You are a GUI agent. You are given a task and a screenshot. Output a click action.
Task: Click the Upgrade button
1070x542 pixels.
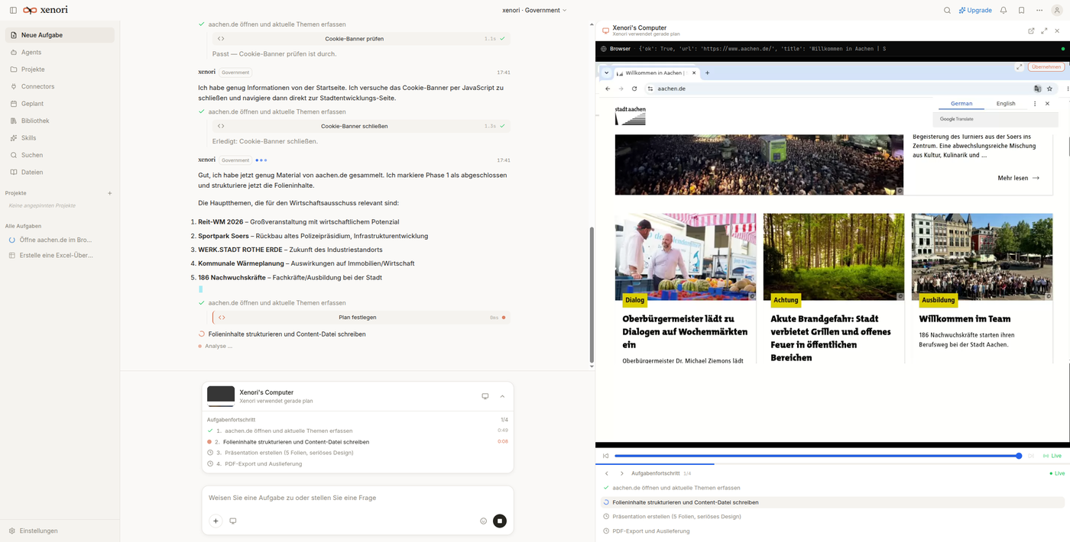[975, 10]
